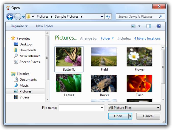The height and width of the screenshot is (130, 172).
Task: Click the 4 library locations link
Action: coord(147,38)
